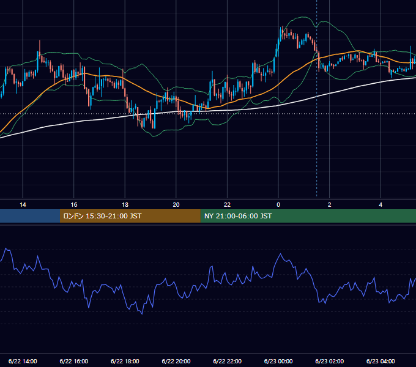The width and height of the screenshot is (416, 367).
Task: Click the hour label 0 on time axis
Action: 278,205
